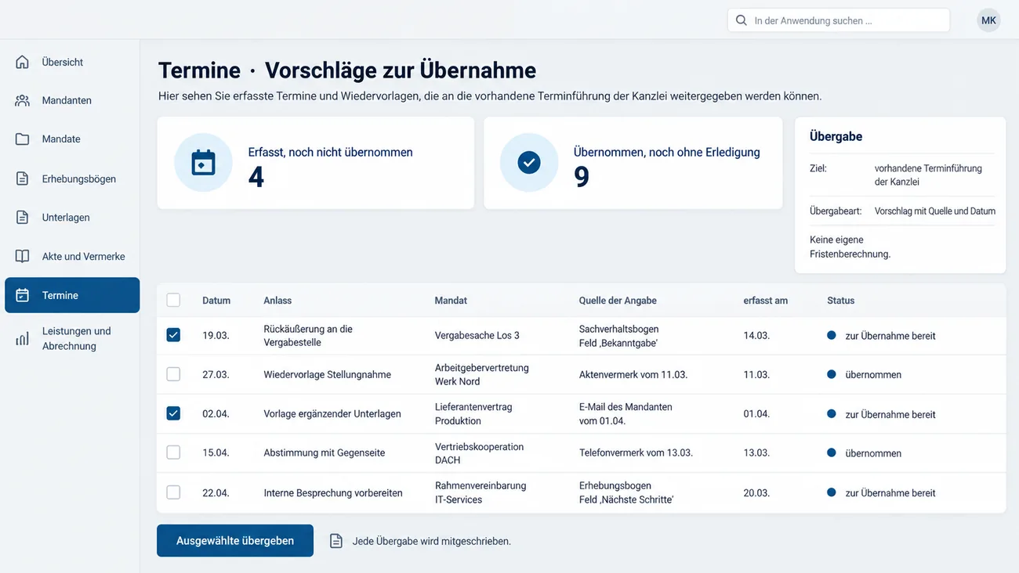Click the status dot for the 22.04. row
The width and height of the screenshot is (1019, 573).
click(832, 492)
